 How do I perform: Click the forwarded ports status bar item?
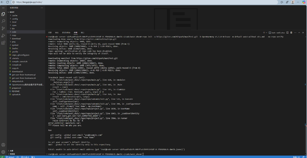(33, 157)
